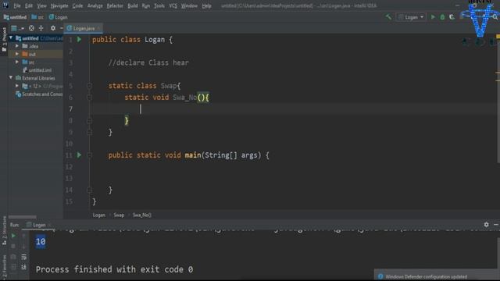Run Logan with the toolbar play icon

click(x=433, y=17)
